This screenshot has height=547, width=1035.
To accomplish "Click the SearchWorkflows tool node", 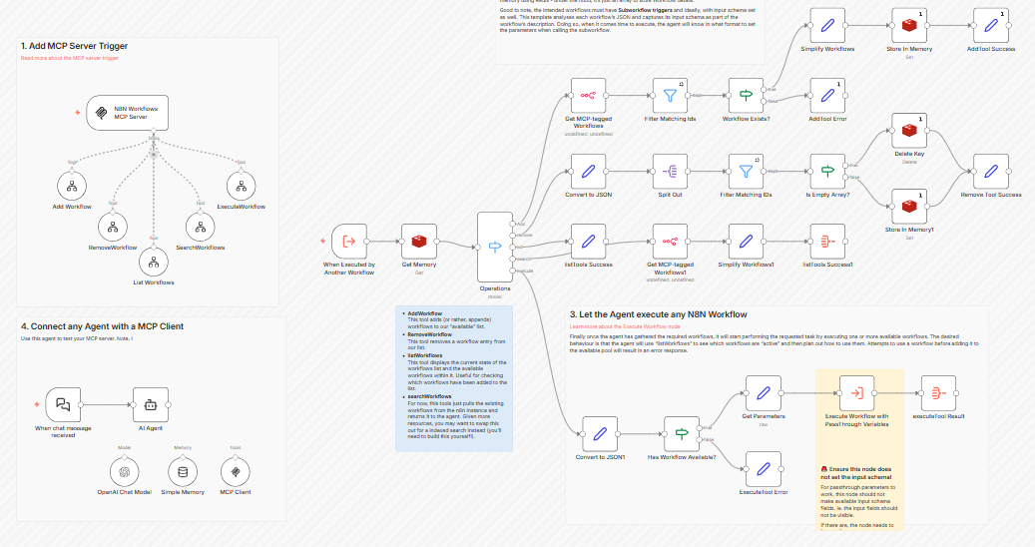I will coord(200,227).
